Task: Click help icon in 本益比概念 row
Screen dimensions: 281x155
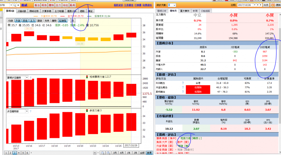Action: [183, 87]
